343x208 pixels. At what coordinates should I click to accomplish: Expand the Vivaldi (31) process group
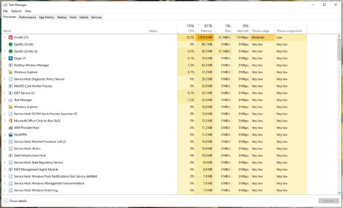click(5, 37)
